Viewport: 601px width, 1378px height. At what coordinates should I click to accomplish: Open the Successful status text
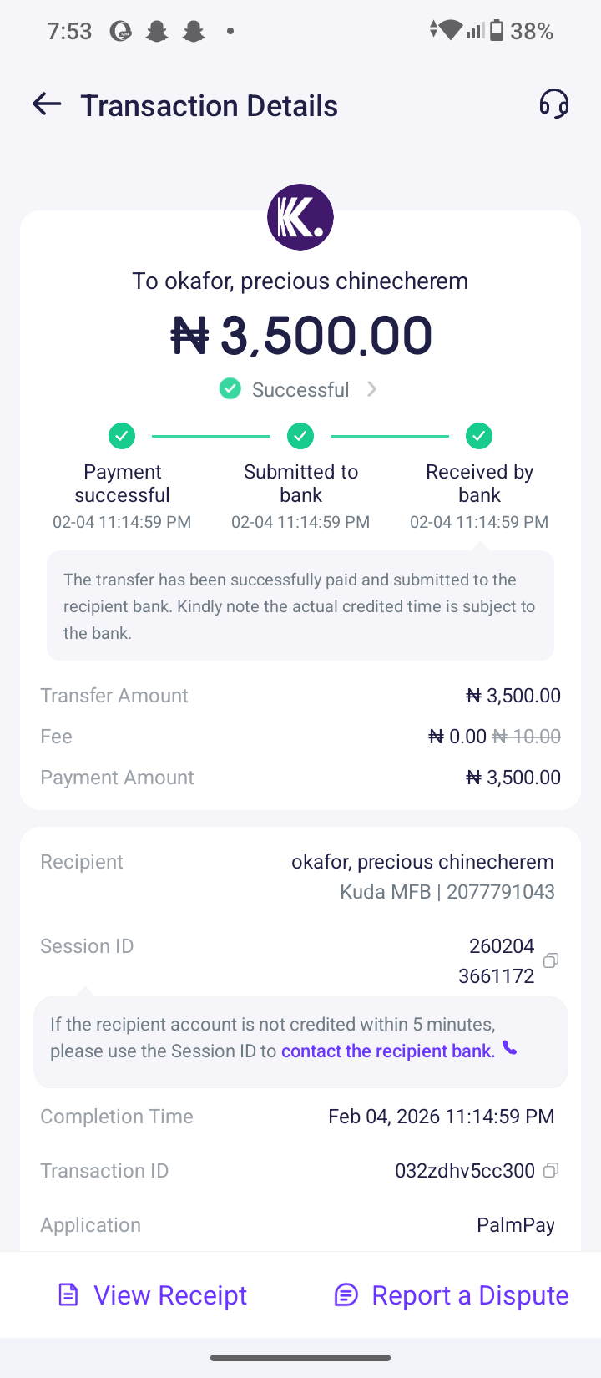[x=300, y=390]
